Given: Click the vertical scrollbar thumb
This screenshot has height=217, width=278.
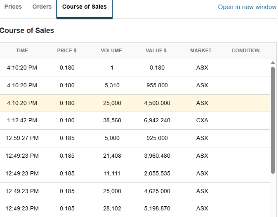Looking at the screenshot, I should (x=273, y=119).
